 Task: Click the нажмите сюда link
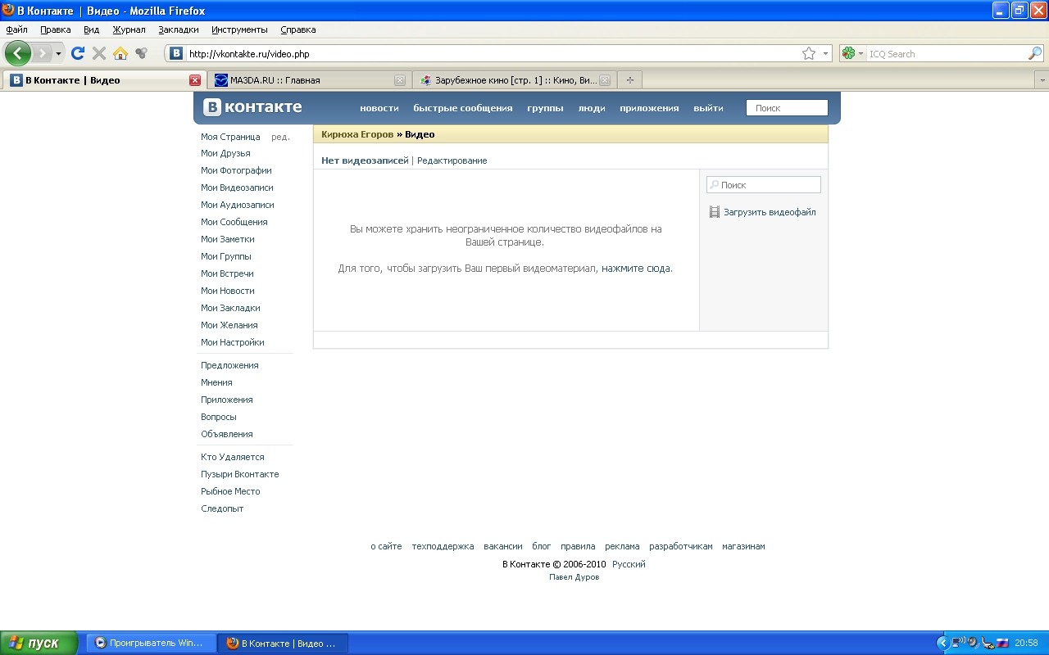635,269
